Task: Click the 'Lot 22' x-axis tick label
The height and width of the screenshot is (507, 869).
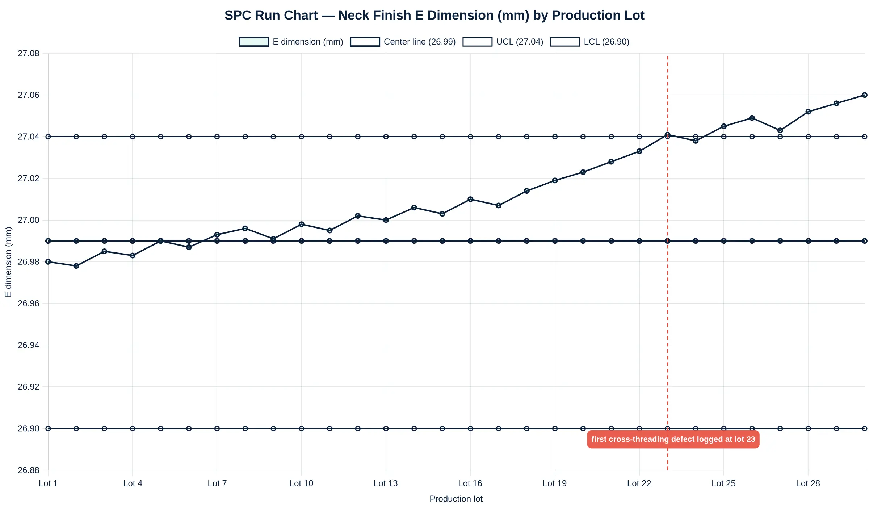Action: click(x=639, y=483)
